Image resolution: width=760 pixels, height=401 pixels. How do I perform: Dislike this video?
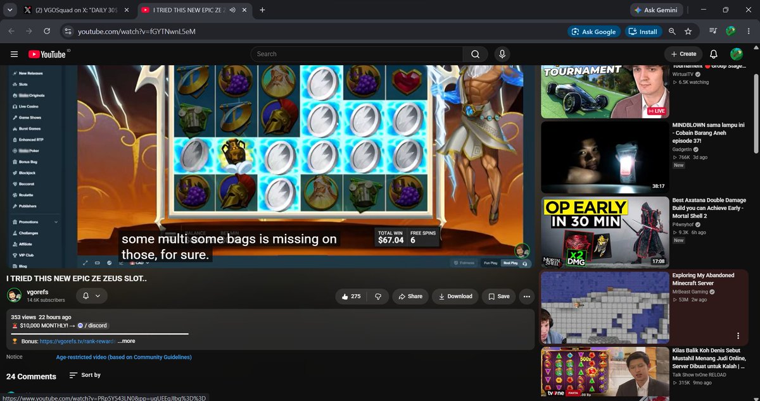[x=378, y=296]
